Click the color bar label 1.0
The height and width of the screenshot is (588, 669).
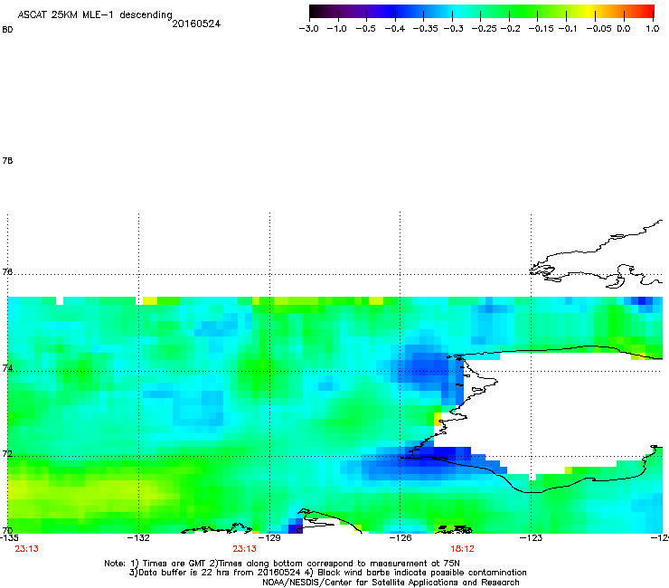pyautogui.click(x=653, y=29)
